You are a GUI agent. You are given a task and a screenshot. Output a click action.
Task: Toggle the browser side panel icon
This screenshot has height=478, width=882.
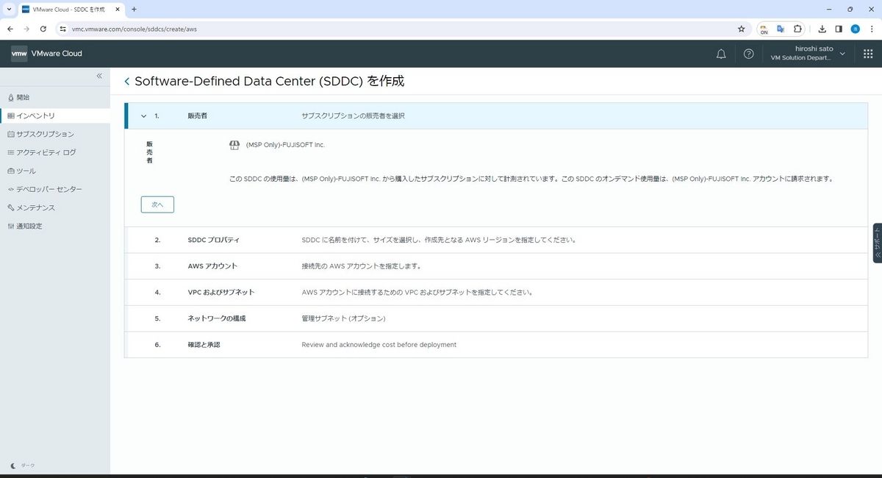(x=839, y=29)
